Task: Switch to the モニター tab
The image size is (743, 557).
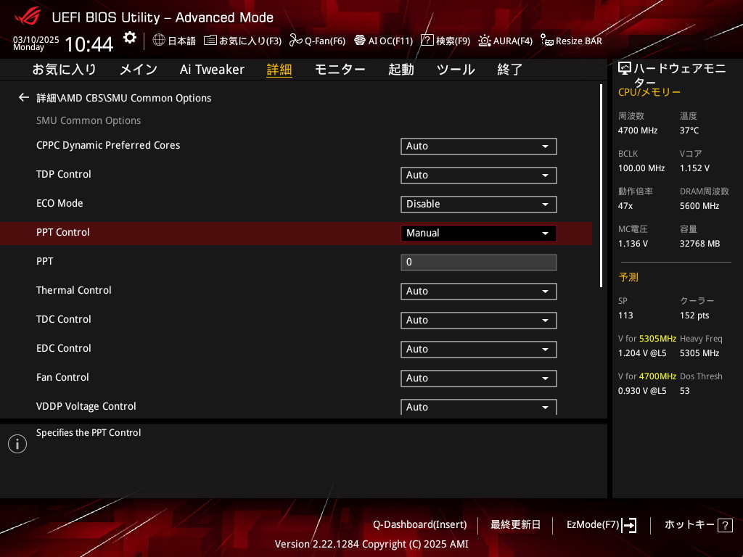Action: 340,70
